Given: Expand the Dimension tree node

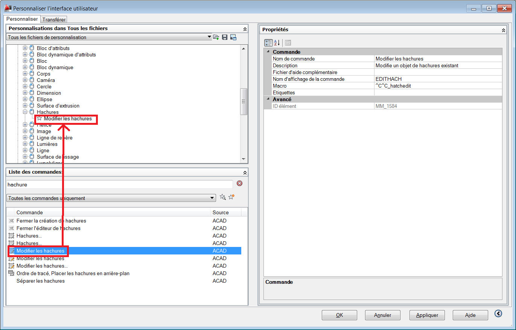Looking at the screenshot, I should (x=25, y=93).
